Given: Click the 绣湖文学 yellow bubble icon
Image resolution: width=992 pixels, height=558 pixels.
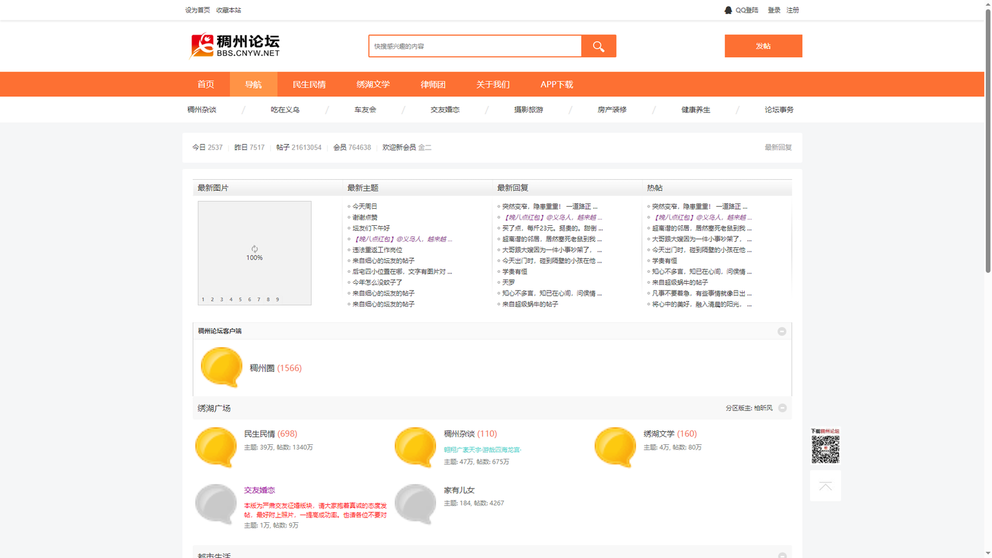Looking at the screenshot, I should (615, 447).
